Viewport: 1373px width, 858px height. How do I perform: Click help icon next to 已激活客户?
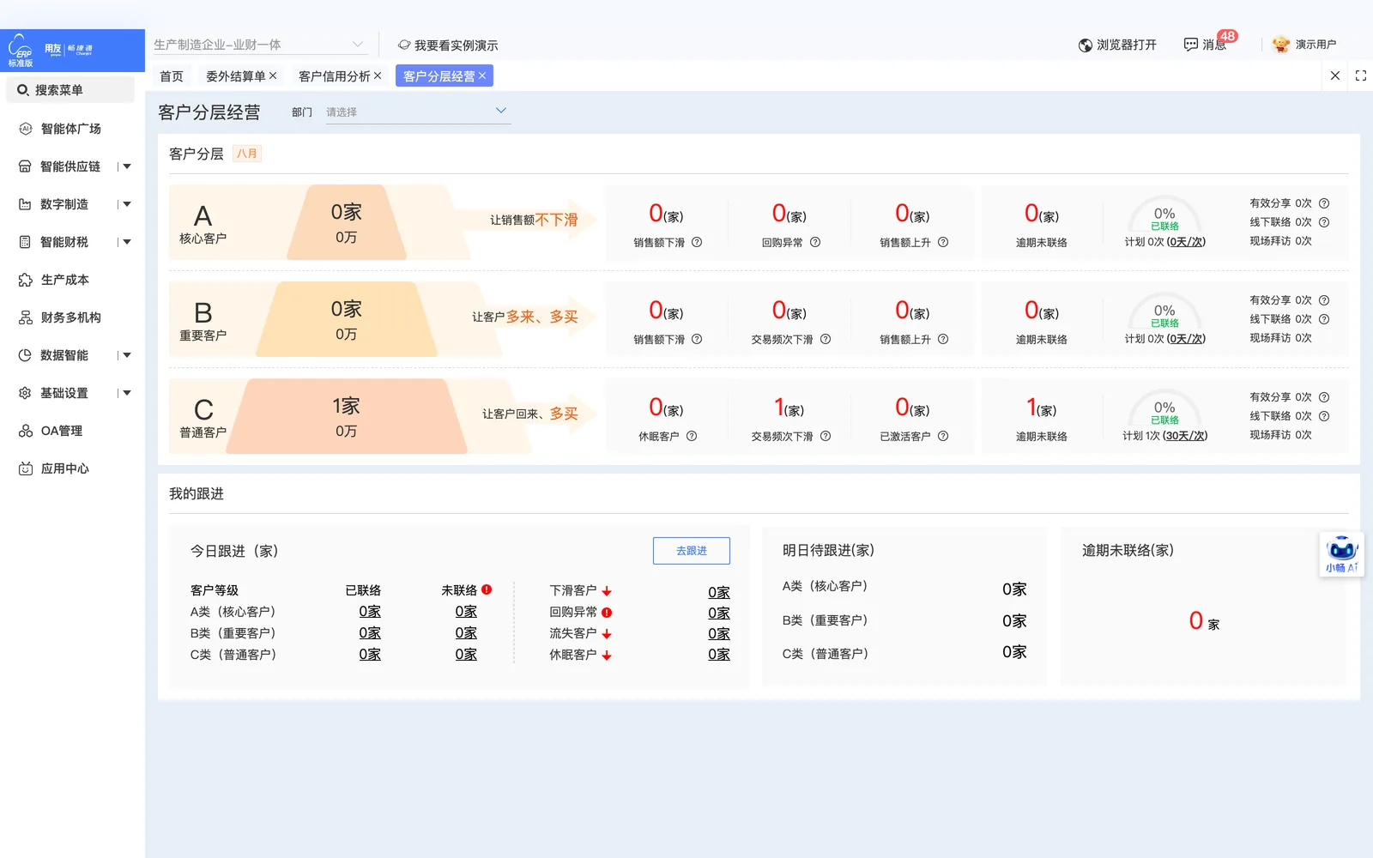(943, 436)
